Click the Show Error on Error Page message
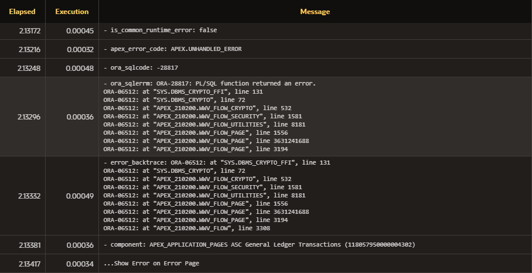 pyautogui.click(x=151, y=263)
